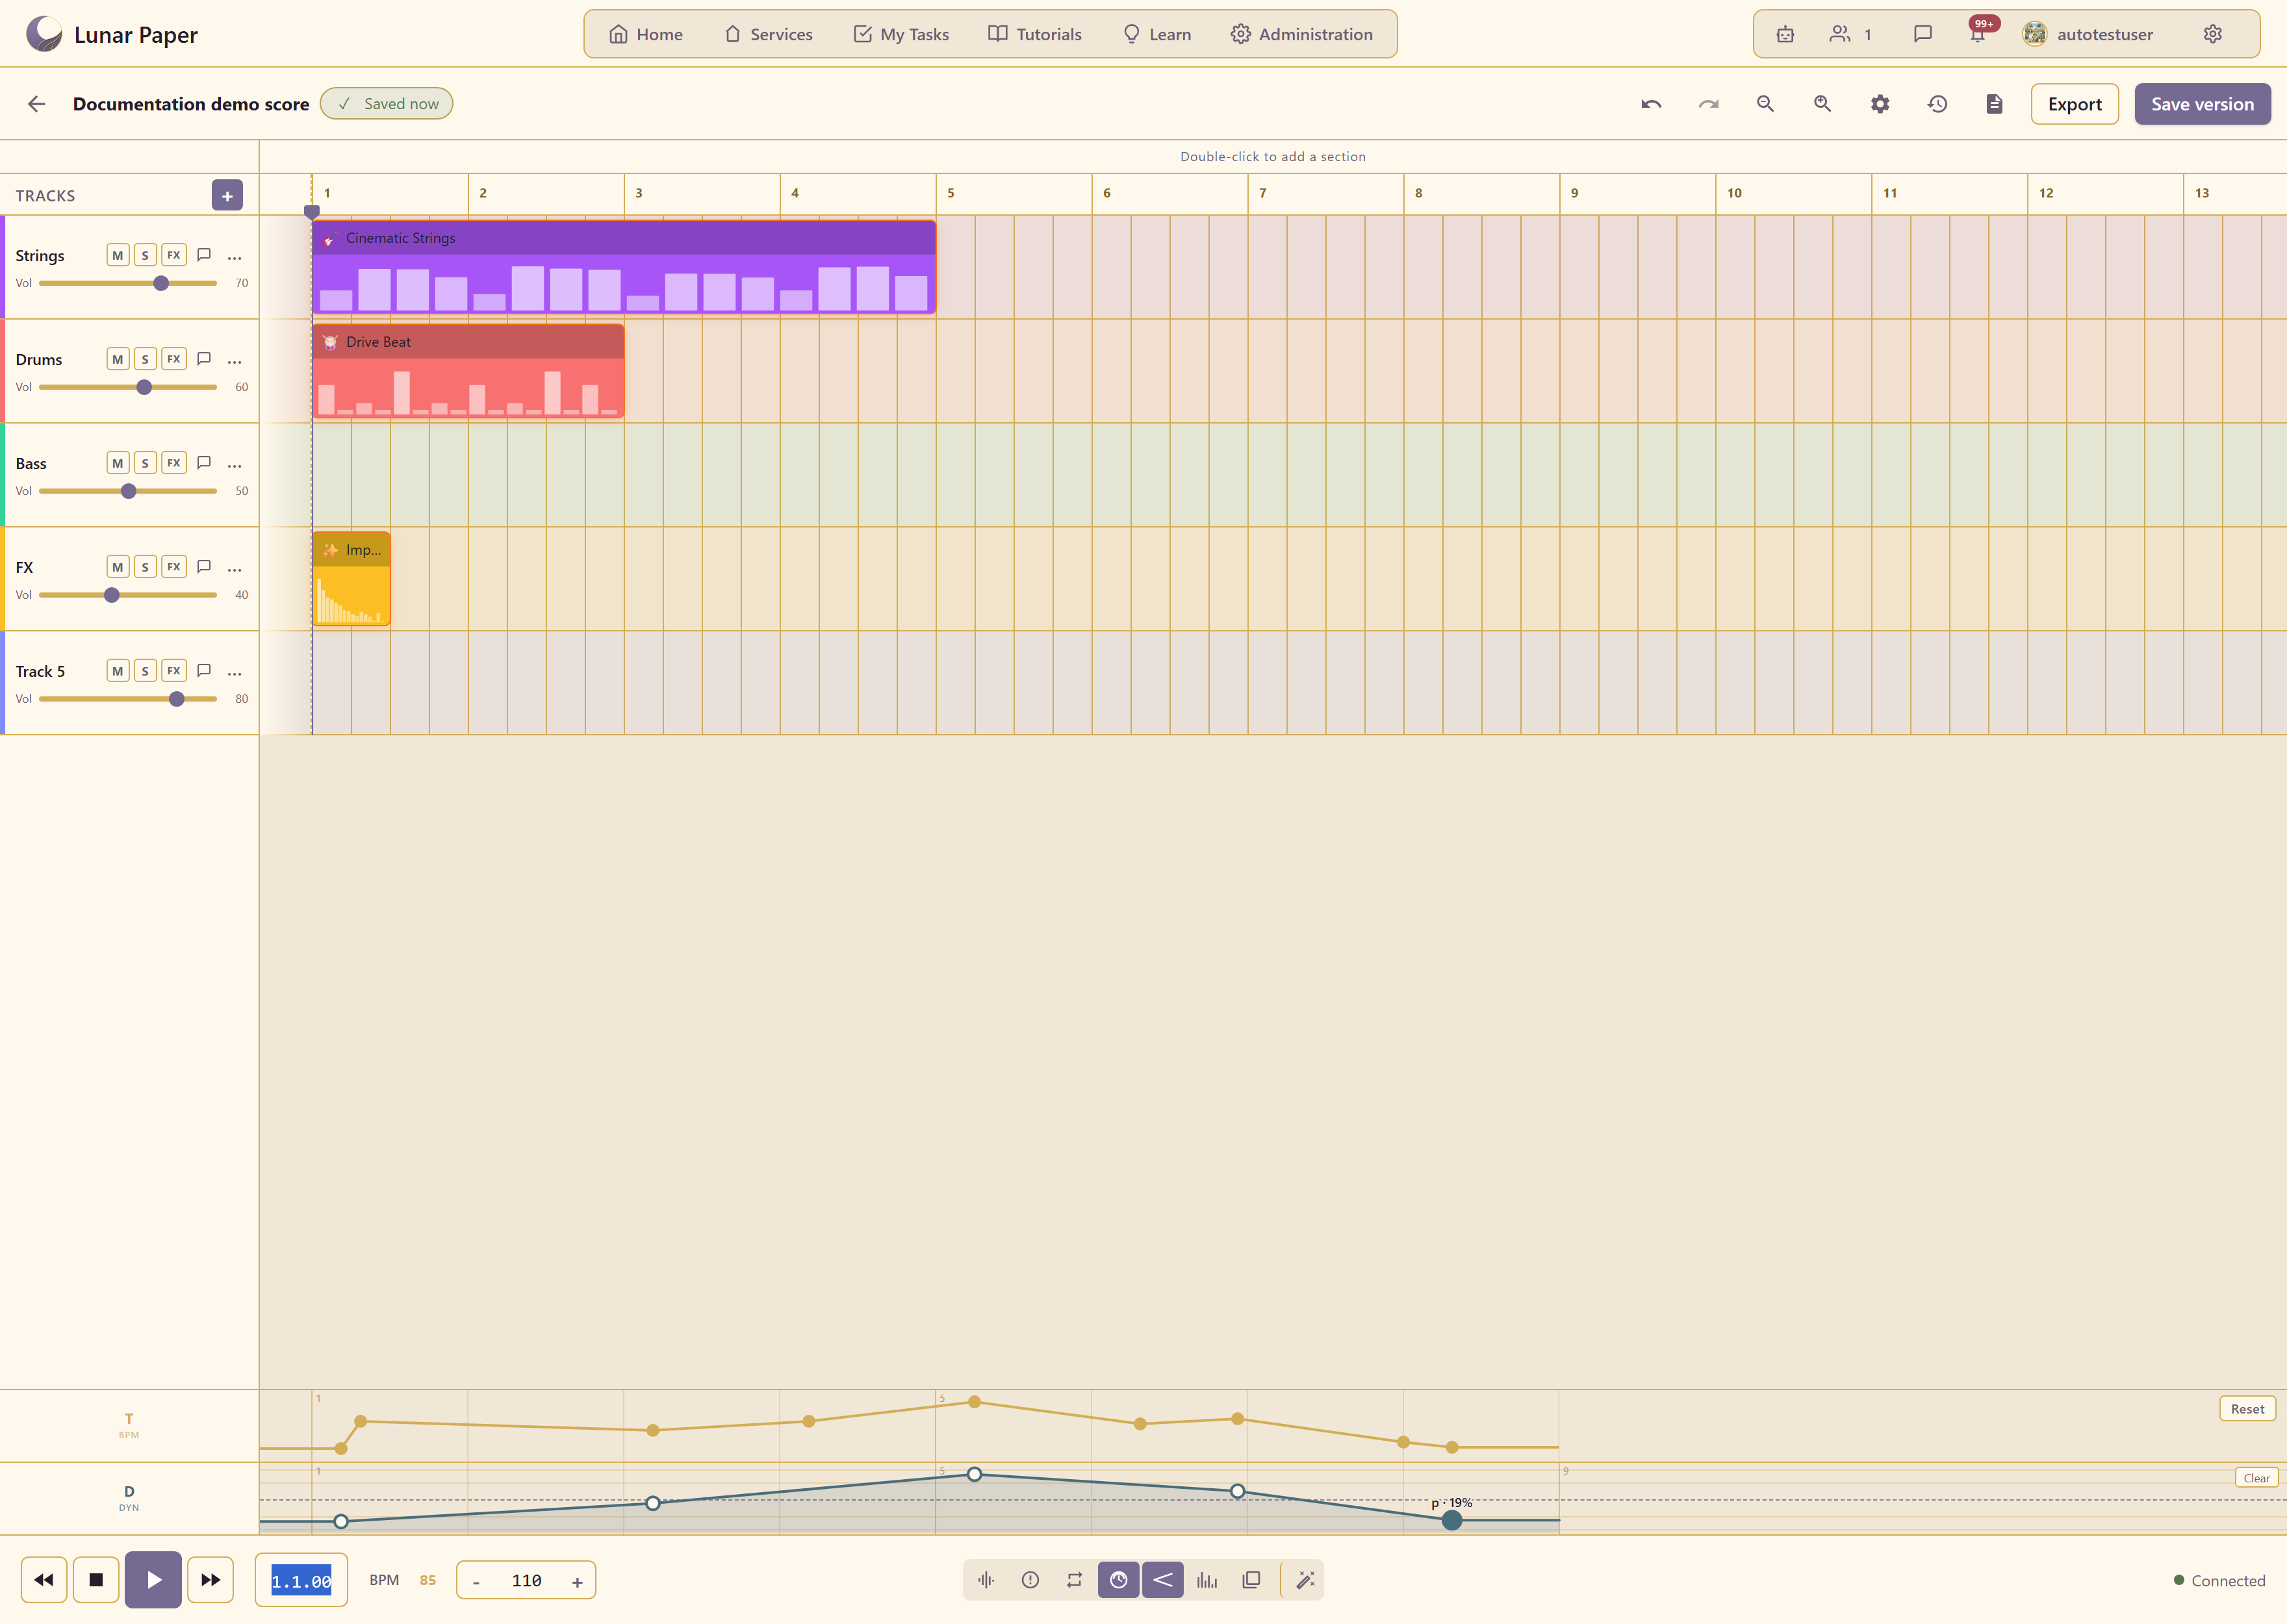Screen dimensions: 2287x1624
Task: Reset the tempo BPM lane
Action: pos(2247,1409)
